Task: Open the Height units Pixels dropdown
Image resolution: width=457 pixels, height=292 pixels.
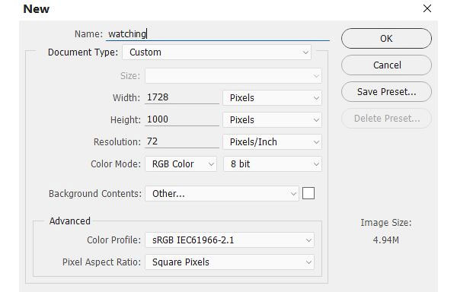Action: pyautogui.click(x=272, y=120)
